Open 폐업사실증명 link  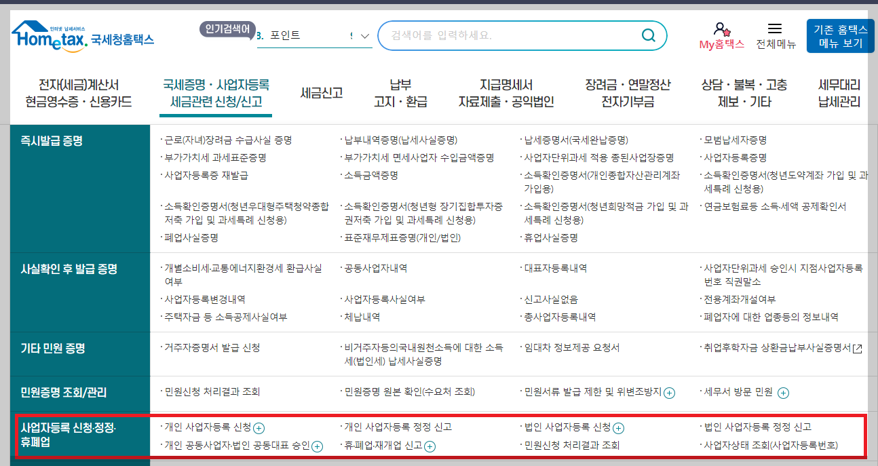[x=191, y=238]
